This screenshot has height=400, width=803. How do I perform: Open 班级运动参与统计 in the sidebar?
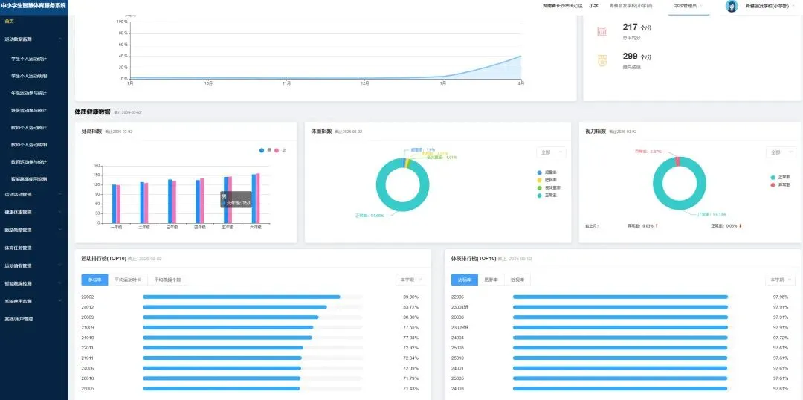[x=29, y=110]
